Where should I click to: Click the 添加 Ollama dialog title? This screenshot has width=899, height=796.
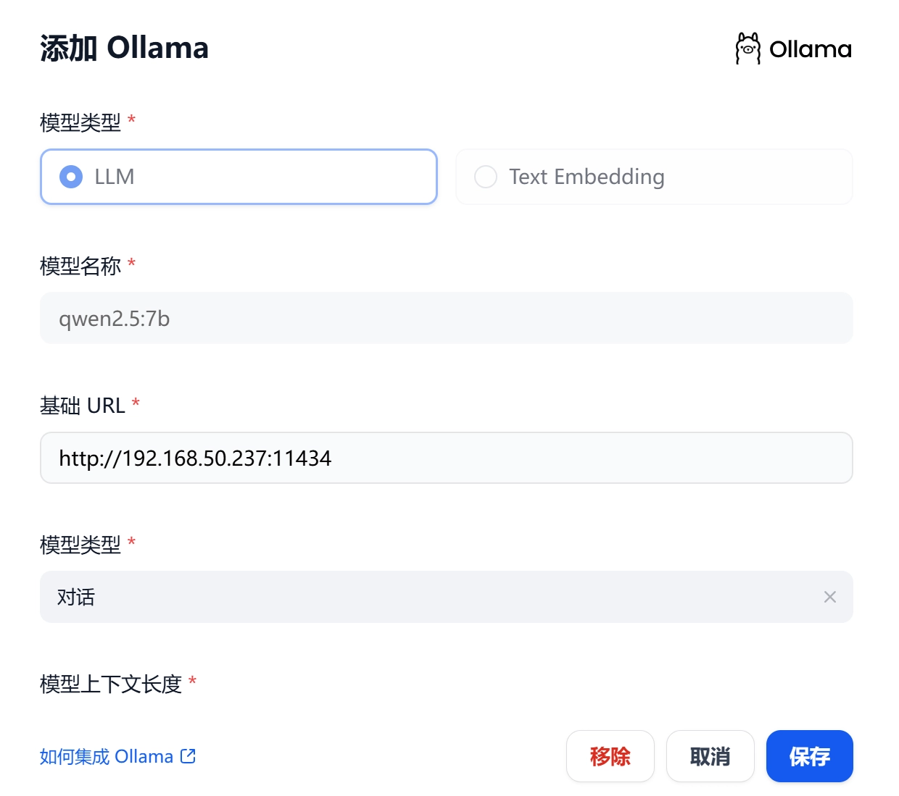124,49
